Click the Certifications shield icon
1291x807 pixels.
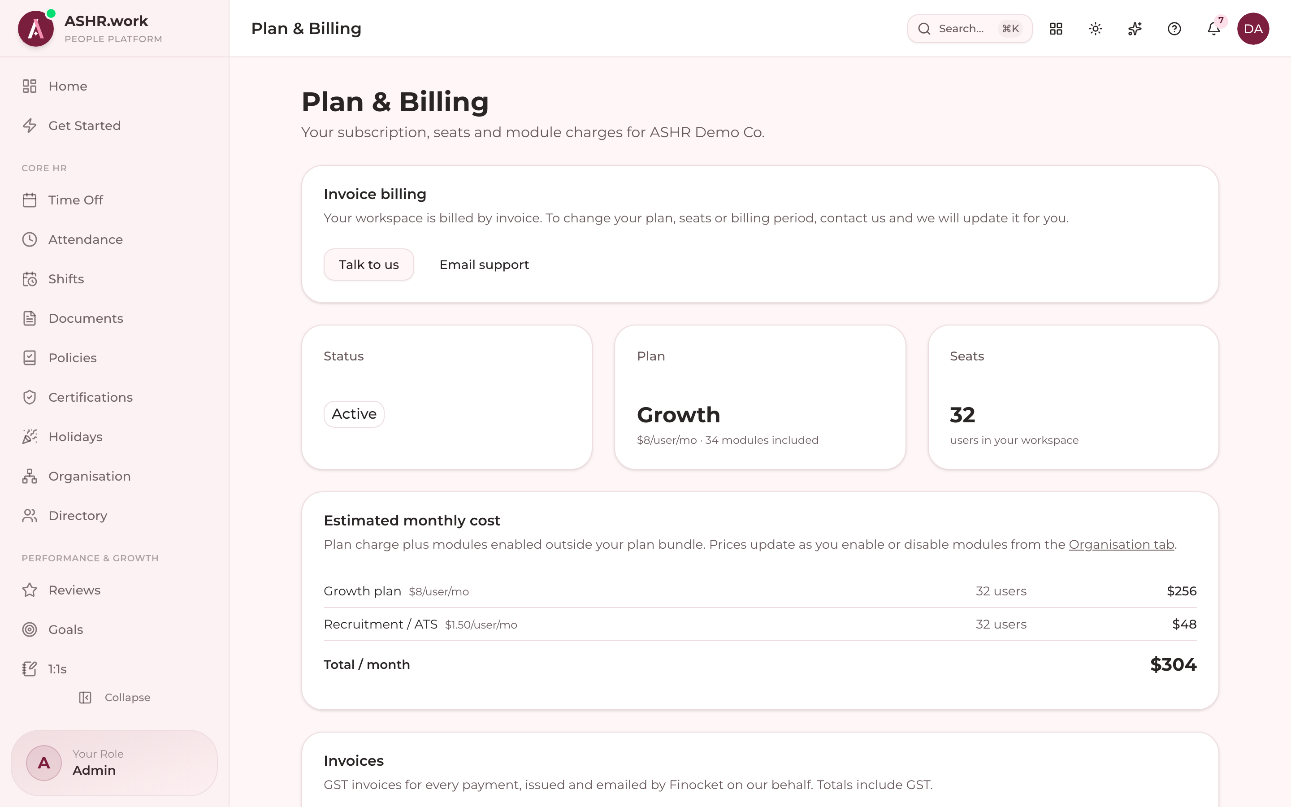30,398
